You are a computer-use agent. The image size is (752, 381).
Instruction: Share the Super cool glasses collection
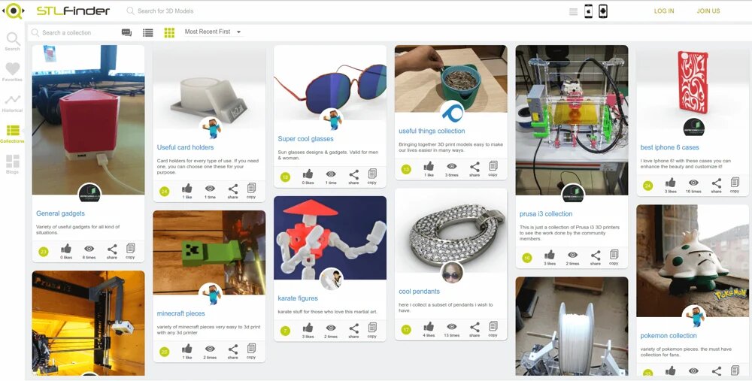pyautogui.click(x=353, y=177)
